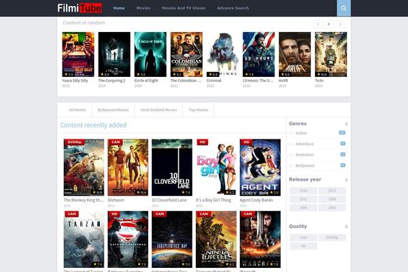Screen dimensions: 408x272
Task: Filter by release year 2015
Action: (333, 190)
